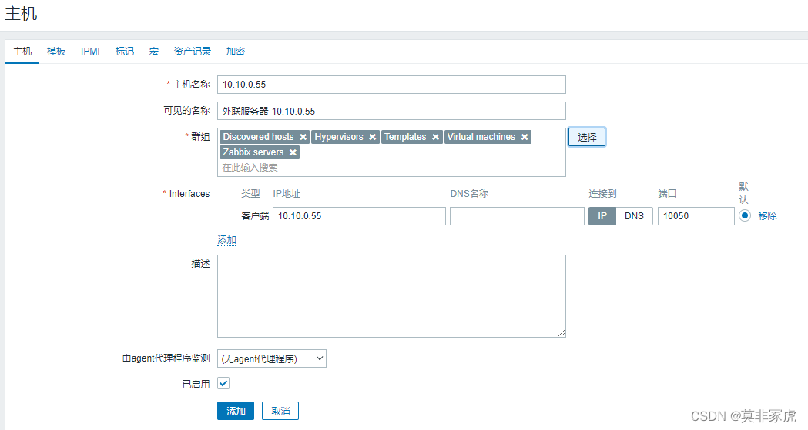Select the default interface radio button

point(745,215)
